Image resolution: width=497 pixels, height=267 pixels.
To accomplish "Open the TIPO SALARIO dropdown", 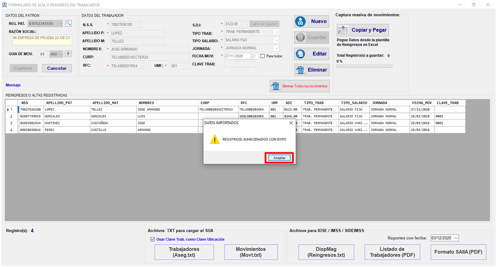I will 277,40.
